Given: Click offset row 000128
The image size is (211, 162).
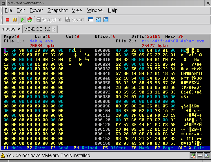Looking at the screenshot, I should (103, 125).
